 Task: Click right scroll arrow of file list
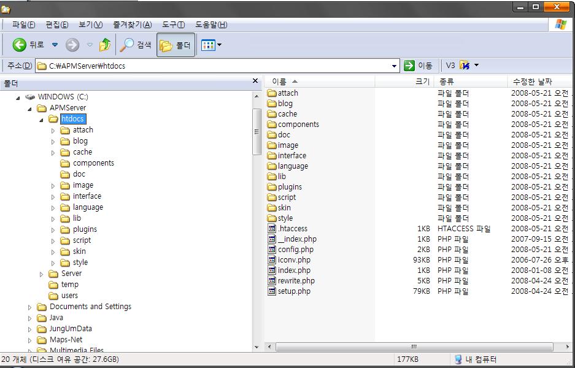(x=567, y=347)
